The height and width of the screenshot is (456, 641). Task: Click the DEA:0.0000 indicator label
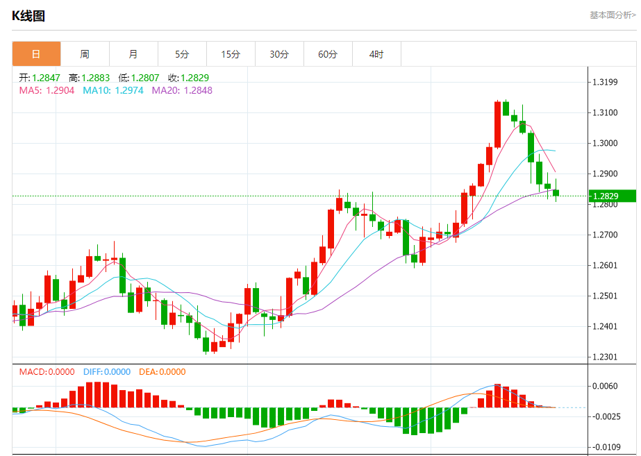[163, 372]
